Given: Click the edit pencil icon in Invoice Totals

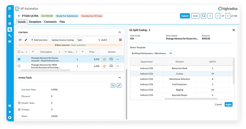Looking at the screenshot, I should (119, 85).
